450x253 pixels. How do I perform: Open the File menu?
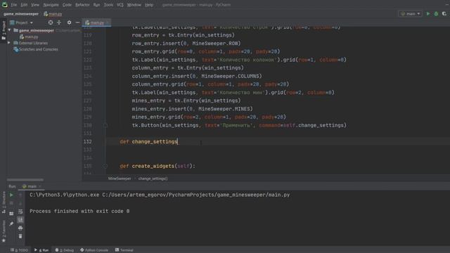click(x=14, y=5)
